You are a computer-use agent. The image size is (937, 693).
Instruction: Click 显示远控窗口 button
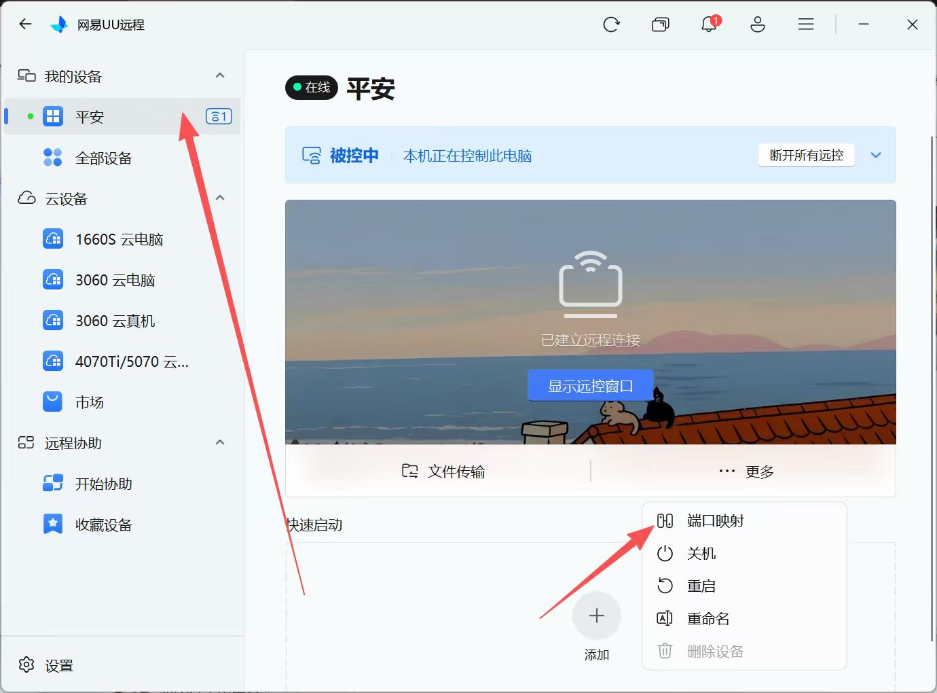pyautogui.click(x=591, y=385)
